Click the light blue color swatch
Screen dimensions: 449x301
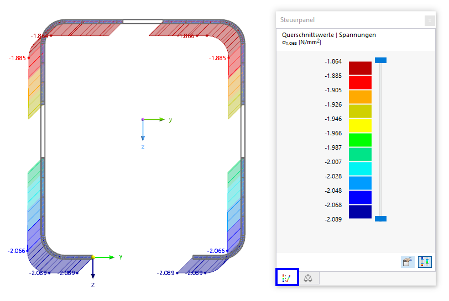360,183
